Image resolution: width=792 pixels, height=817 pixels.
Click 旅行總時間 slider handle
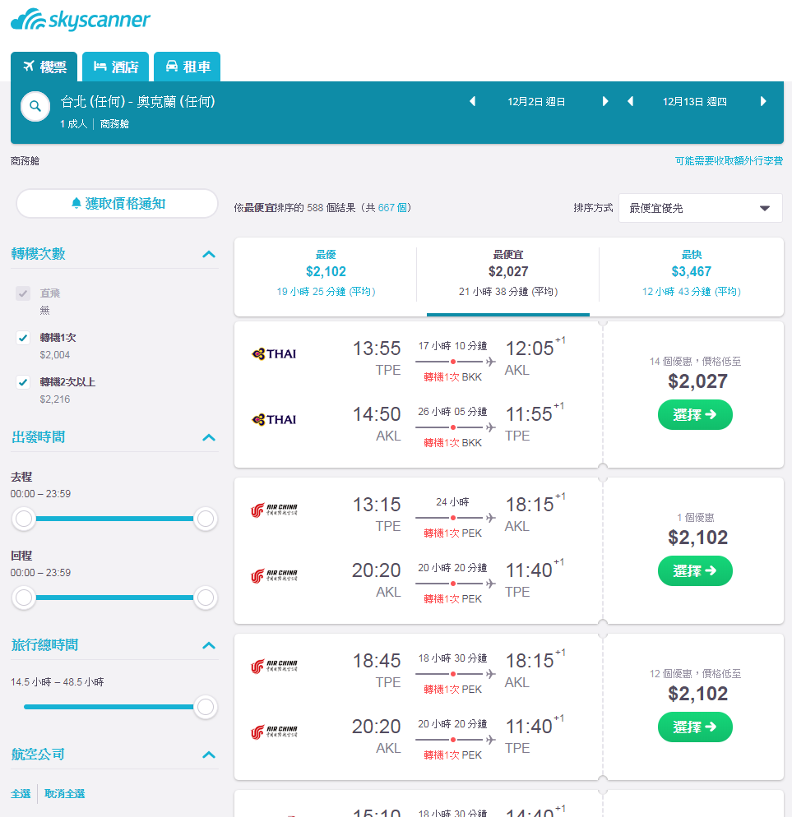[x=206, y=707]
